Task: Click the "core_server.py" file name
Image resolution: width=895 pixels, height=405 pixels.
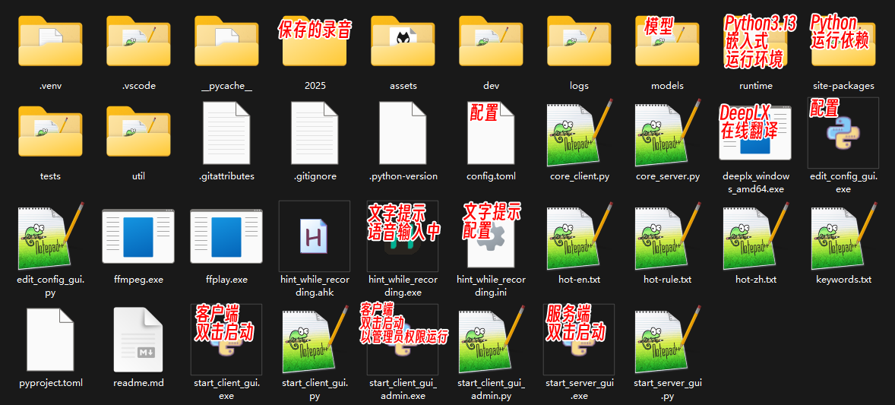Action: click(667, 176)
